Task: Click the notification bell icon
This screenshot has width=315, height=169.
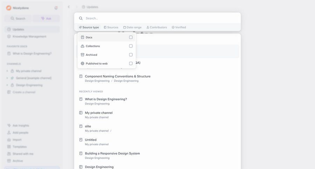Action: point(56,8)
